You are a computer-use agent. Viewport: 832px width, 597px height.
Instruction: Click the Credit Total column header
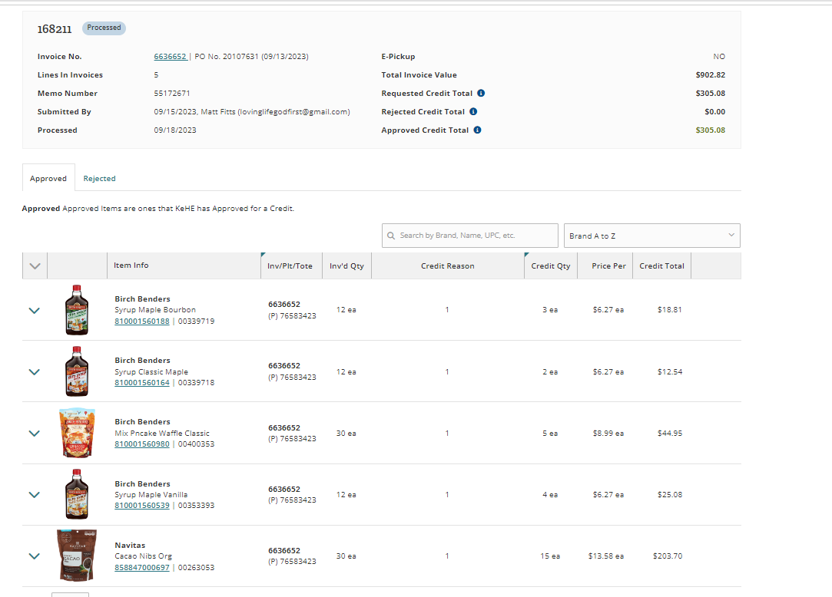pyautogui.click(x=661, y=266)
